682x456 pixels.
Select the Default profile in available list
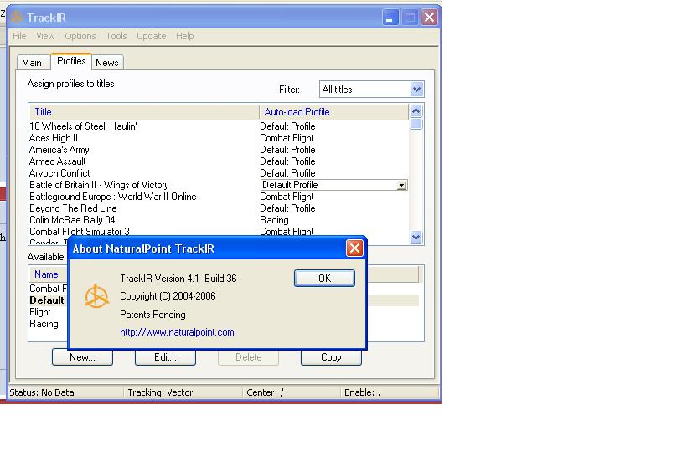point(47,300)
